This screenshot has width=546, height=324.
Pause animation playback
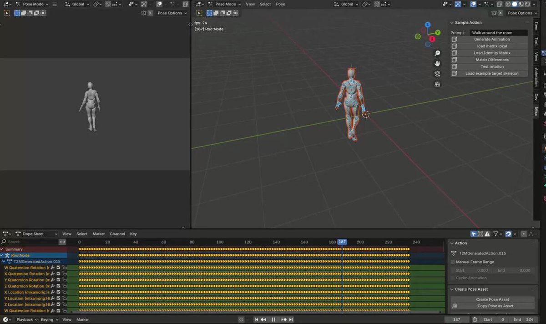point(273,319)
